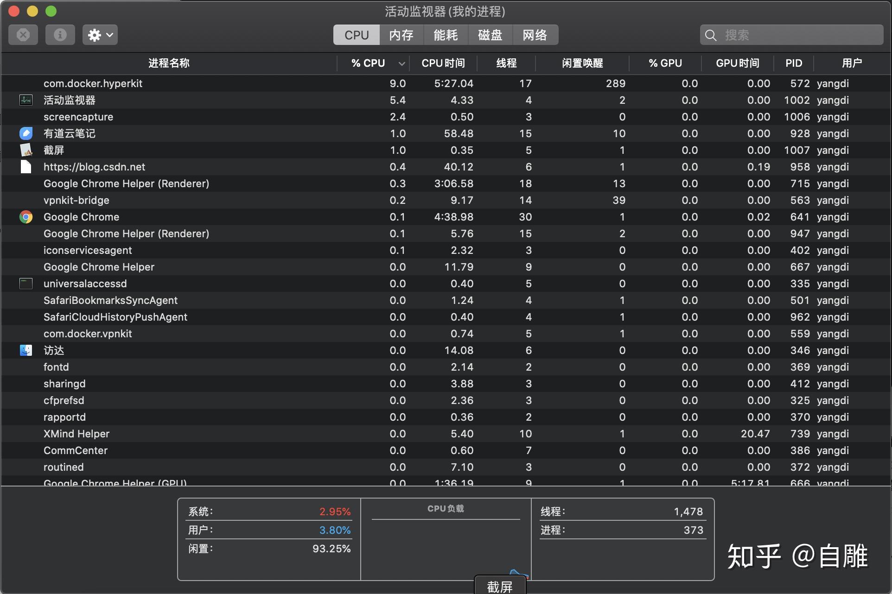Select the Google Chrome Helper PID 667 row
Screen dimensions: 892x594
(446, 267)
